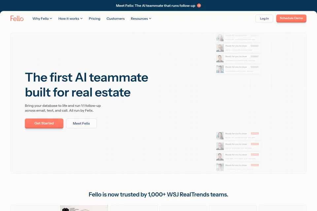The height and width of the screenshot is (211, 317).
Task: Click the Meet Felix button
Action: coord(81,123)
